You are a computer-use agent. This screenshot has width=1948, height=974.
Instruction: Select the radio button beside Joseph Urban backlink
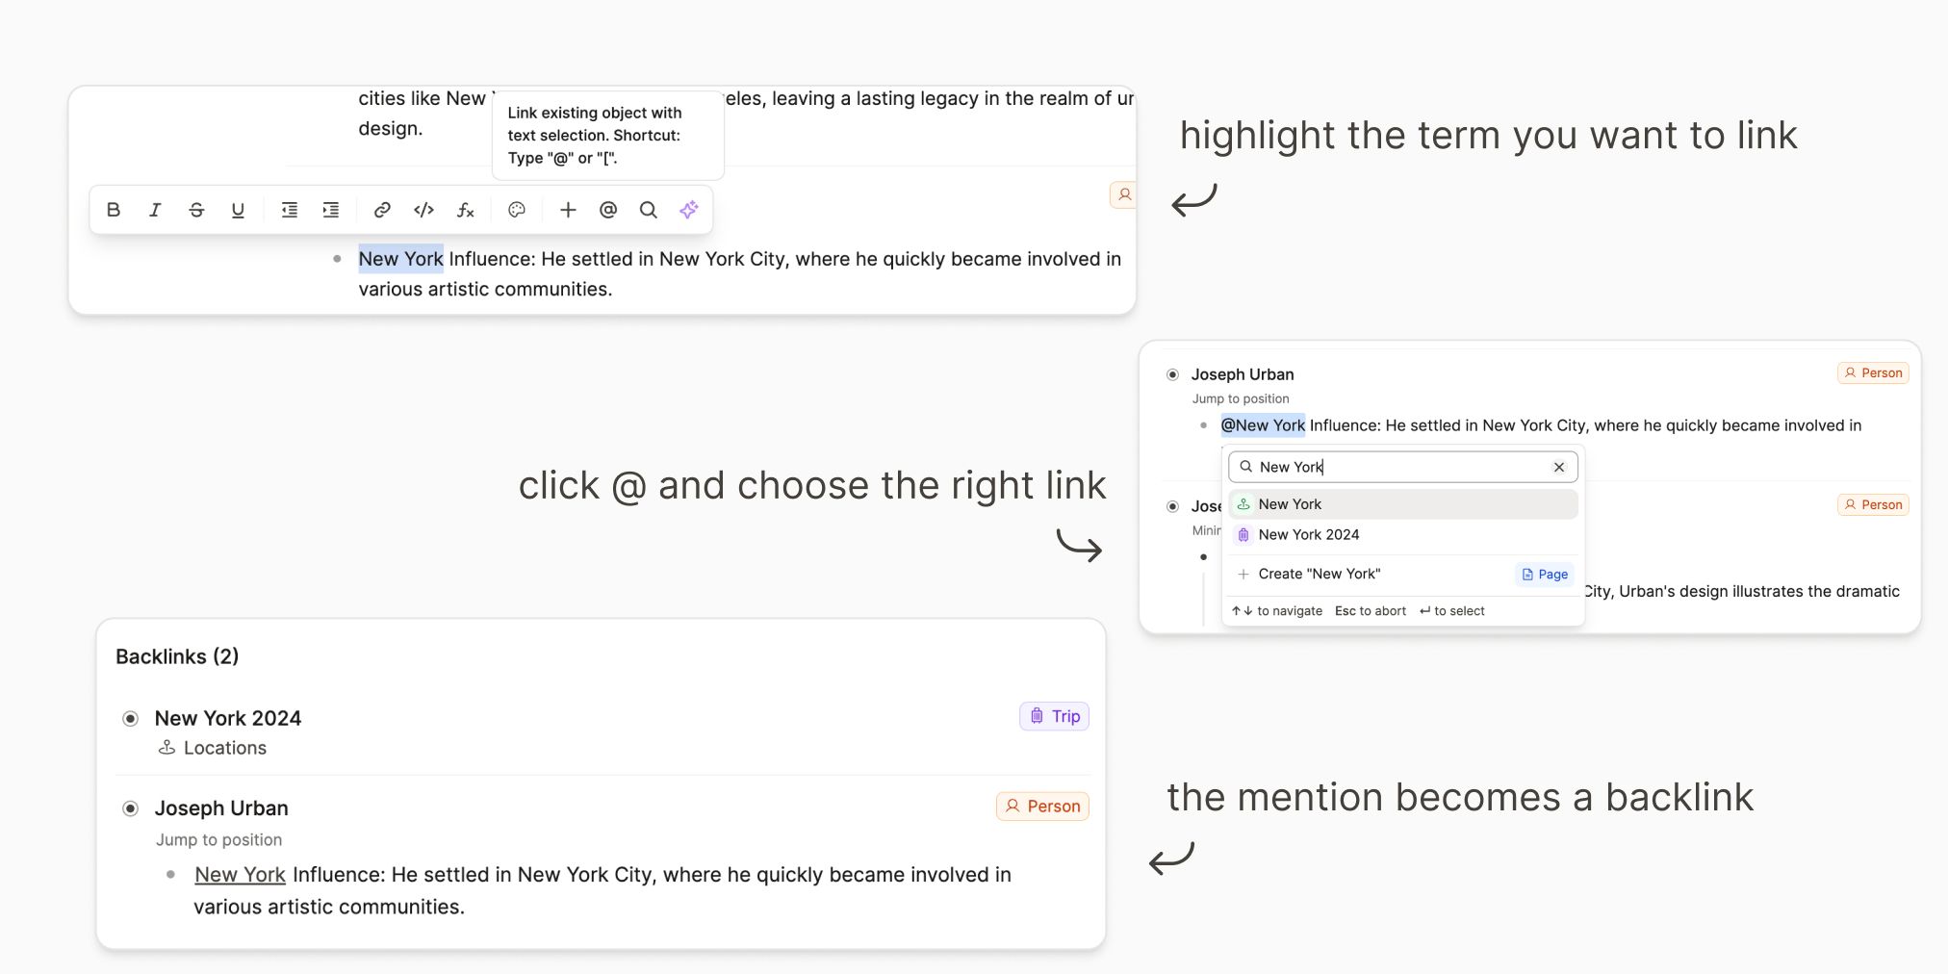(129, 807)
